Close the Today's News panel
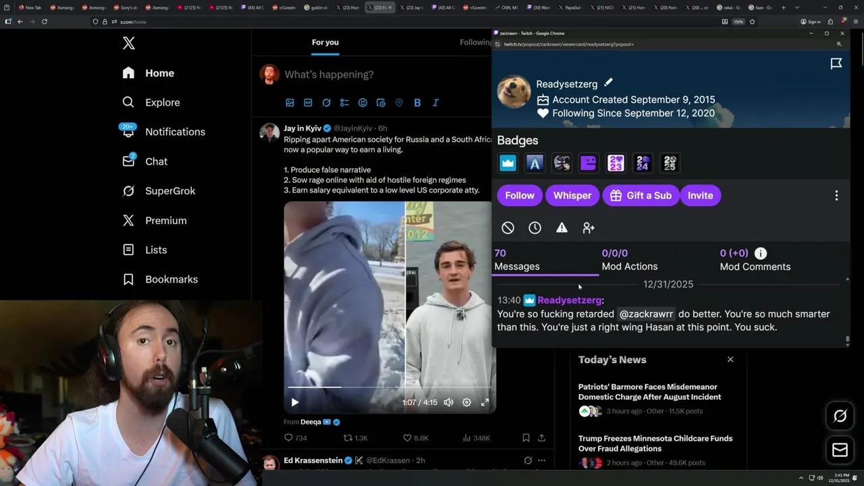The height and width of the screenshot is (486, 864). tap(730, 359)
